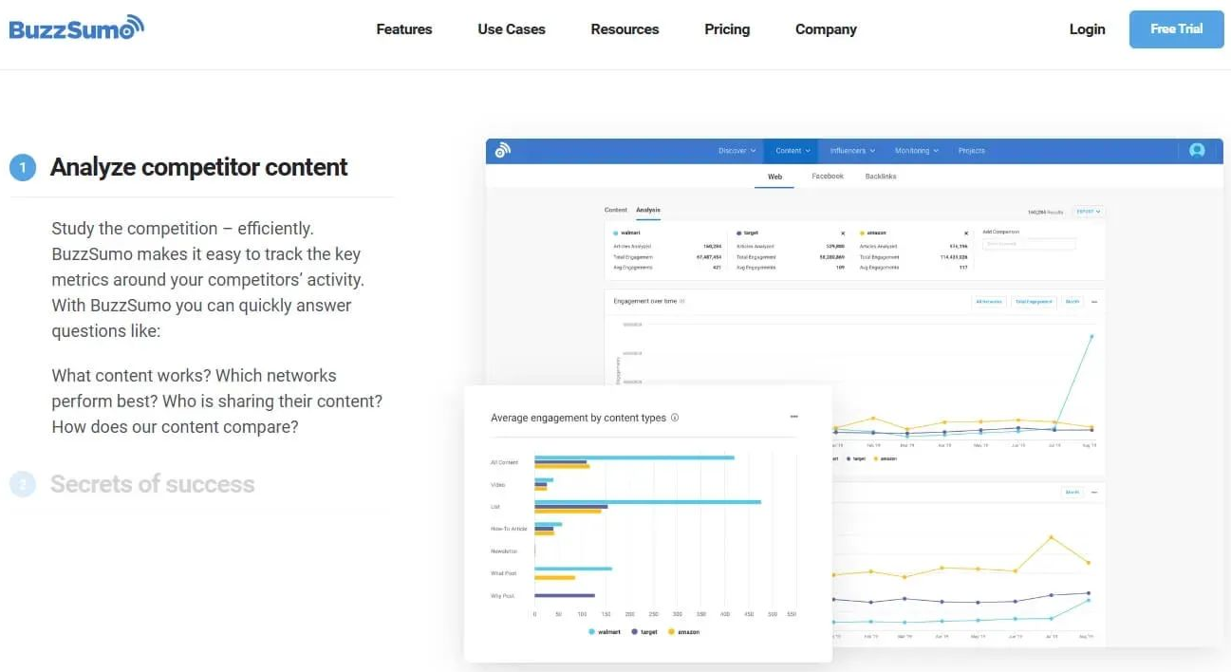
Task: Toggle the target series in the chart legend
Action: 645,631
